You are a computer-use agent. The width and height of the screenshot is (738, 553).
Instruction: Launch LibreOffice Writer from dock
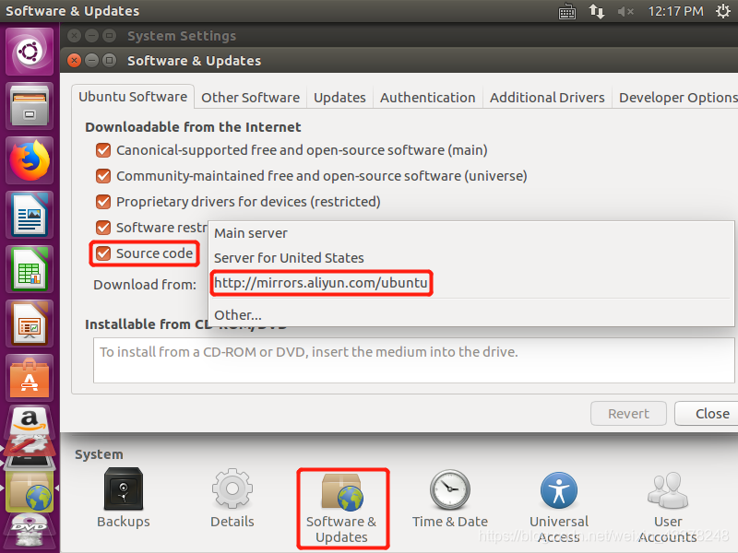30,215
